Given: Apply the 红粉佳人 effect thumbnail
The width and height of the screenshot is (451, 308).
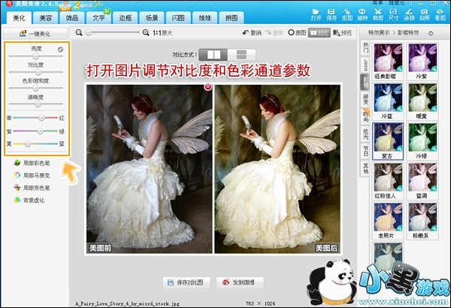Looking at the screenshot, I should (x=388, y=181).
